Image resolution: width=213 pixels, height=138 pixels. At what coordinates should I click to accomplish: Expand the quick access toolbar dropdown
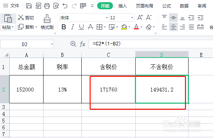[92, 6]
